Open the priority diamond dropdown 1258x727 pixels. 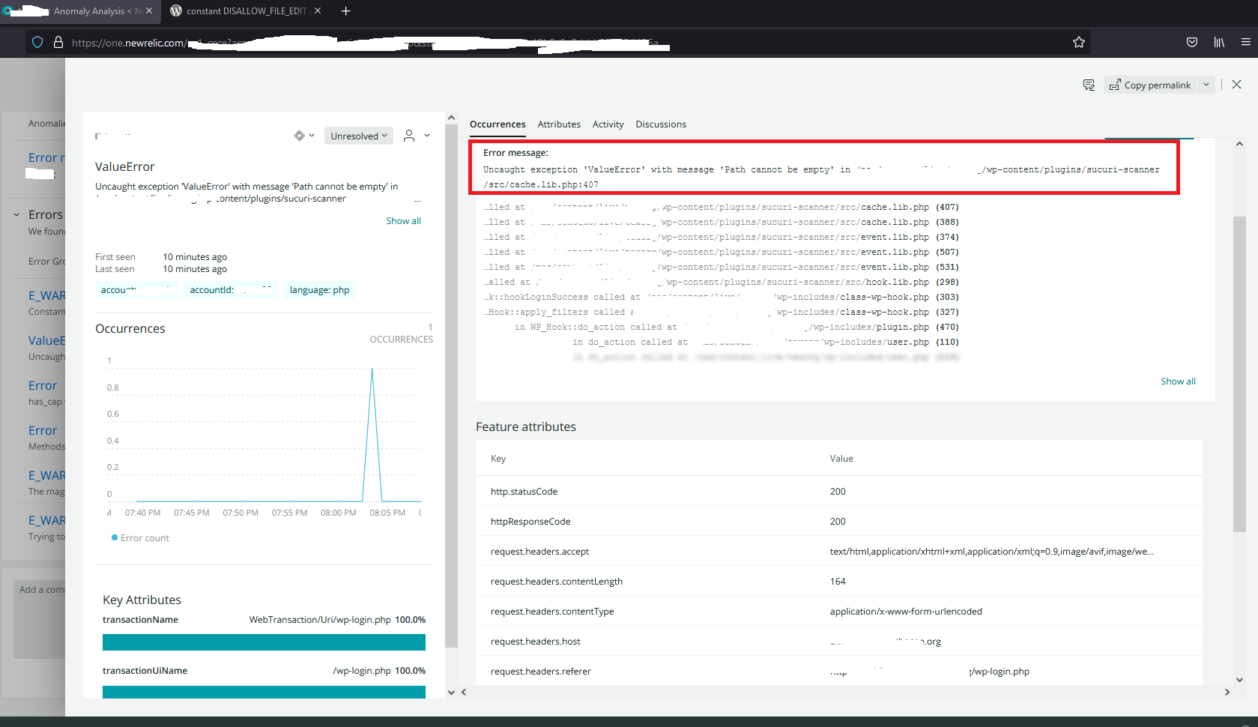tap(304, 136)
